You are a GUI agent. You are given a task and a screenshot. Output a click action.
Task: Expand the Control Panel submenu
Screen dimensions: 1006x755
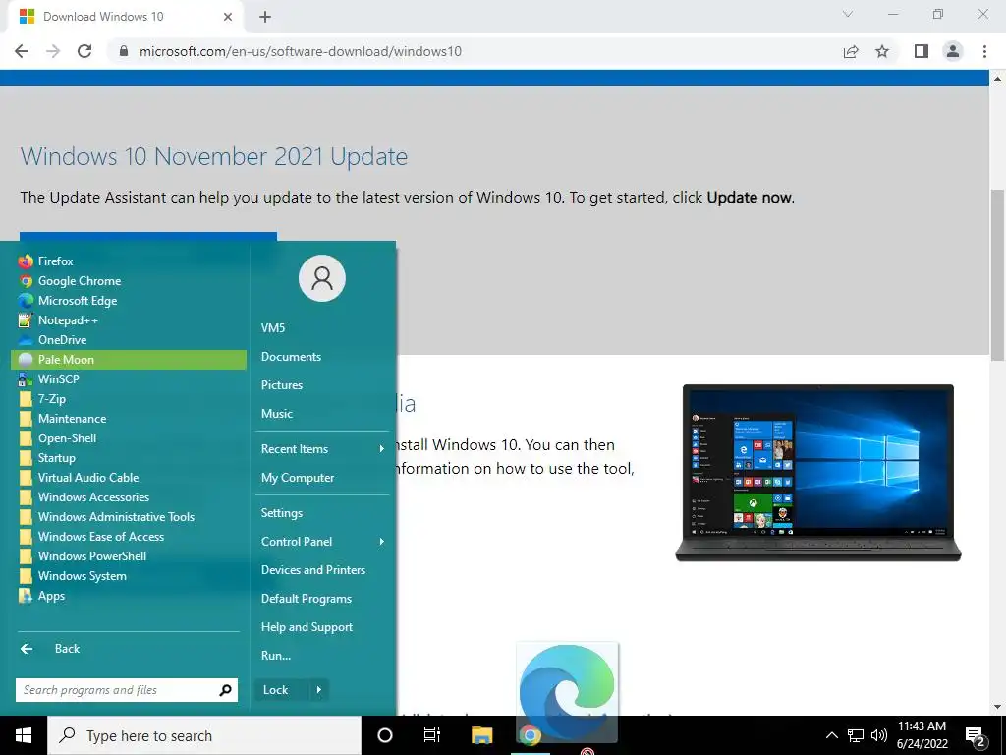pyautogui.click(x=322, y=542)
